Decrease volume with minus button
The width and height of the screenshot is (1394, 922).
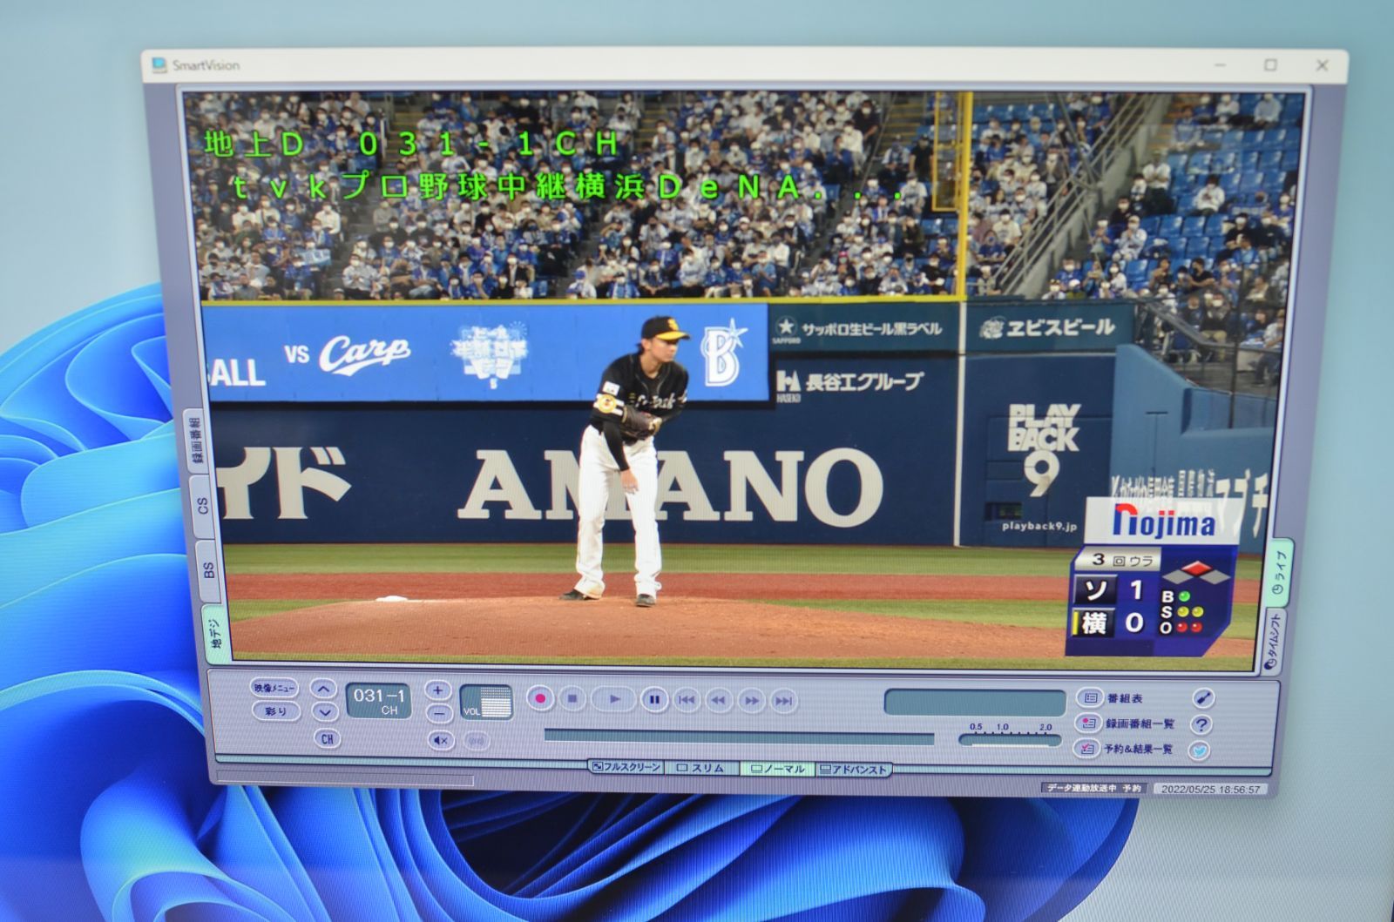coord(438,713)
